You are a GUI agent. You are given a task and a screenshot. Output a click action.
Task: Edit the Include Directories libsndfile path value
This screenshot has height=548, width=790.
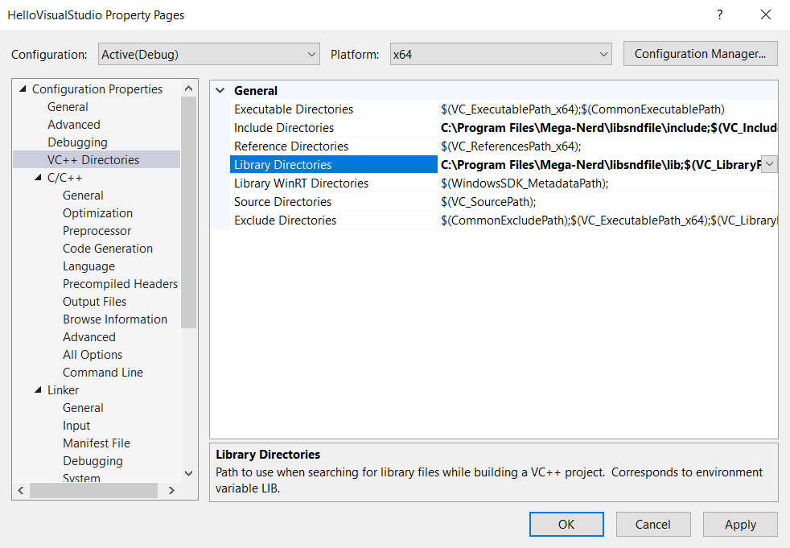(x=608, y=128)
